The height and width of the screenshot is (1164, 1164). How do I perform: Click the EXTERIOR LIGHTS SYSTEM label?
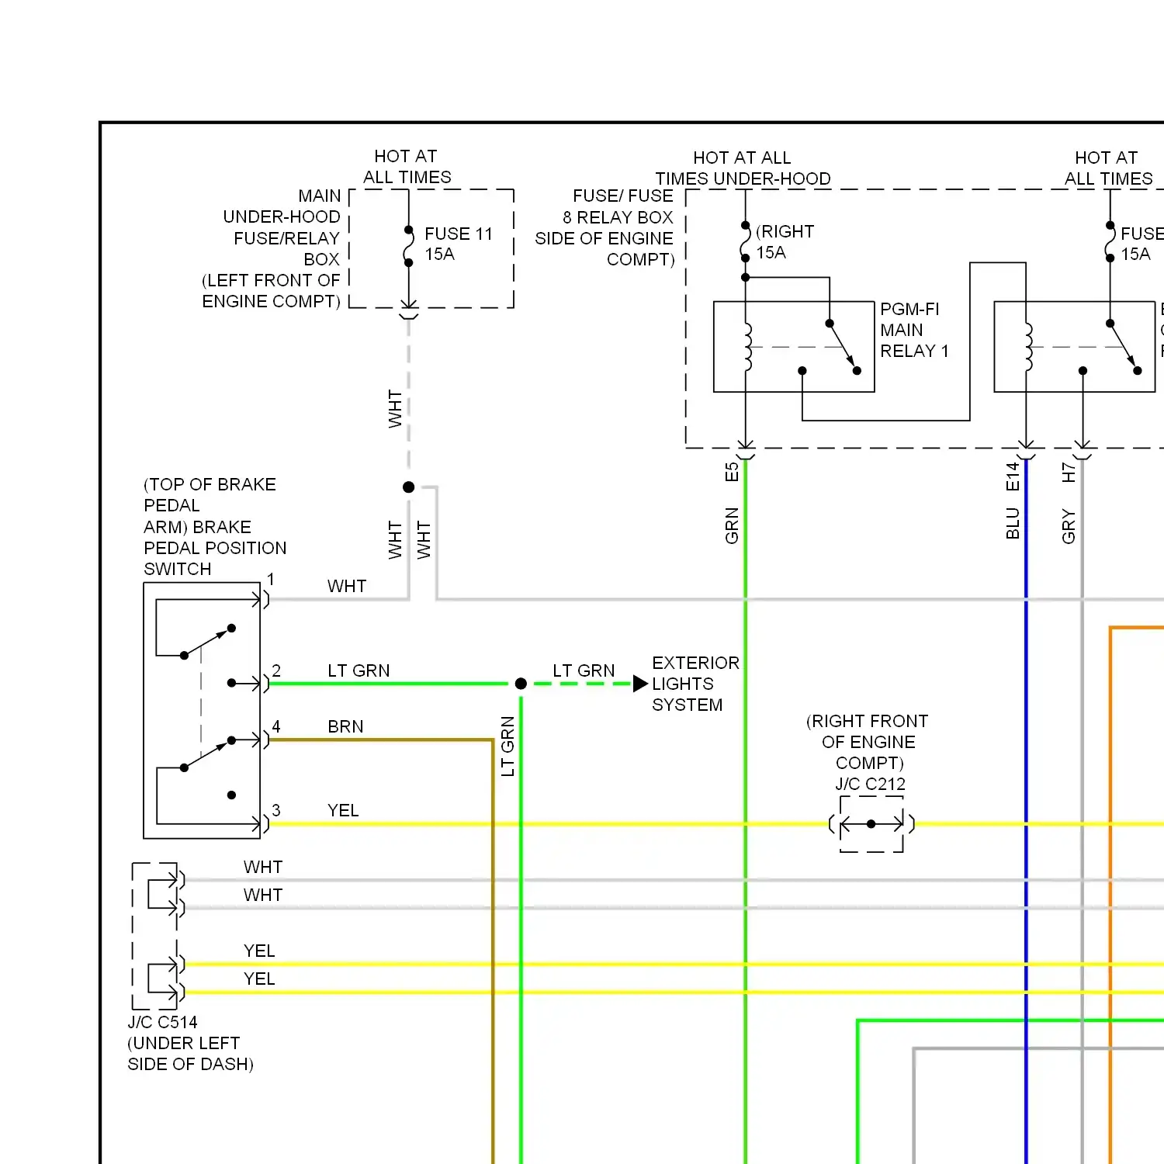(x=695, y=684)
